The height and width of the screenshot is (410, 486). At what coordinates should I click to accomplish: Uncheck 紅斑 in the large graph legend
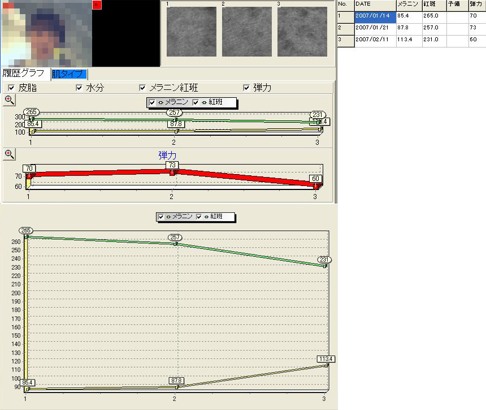tap(199, 217)
